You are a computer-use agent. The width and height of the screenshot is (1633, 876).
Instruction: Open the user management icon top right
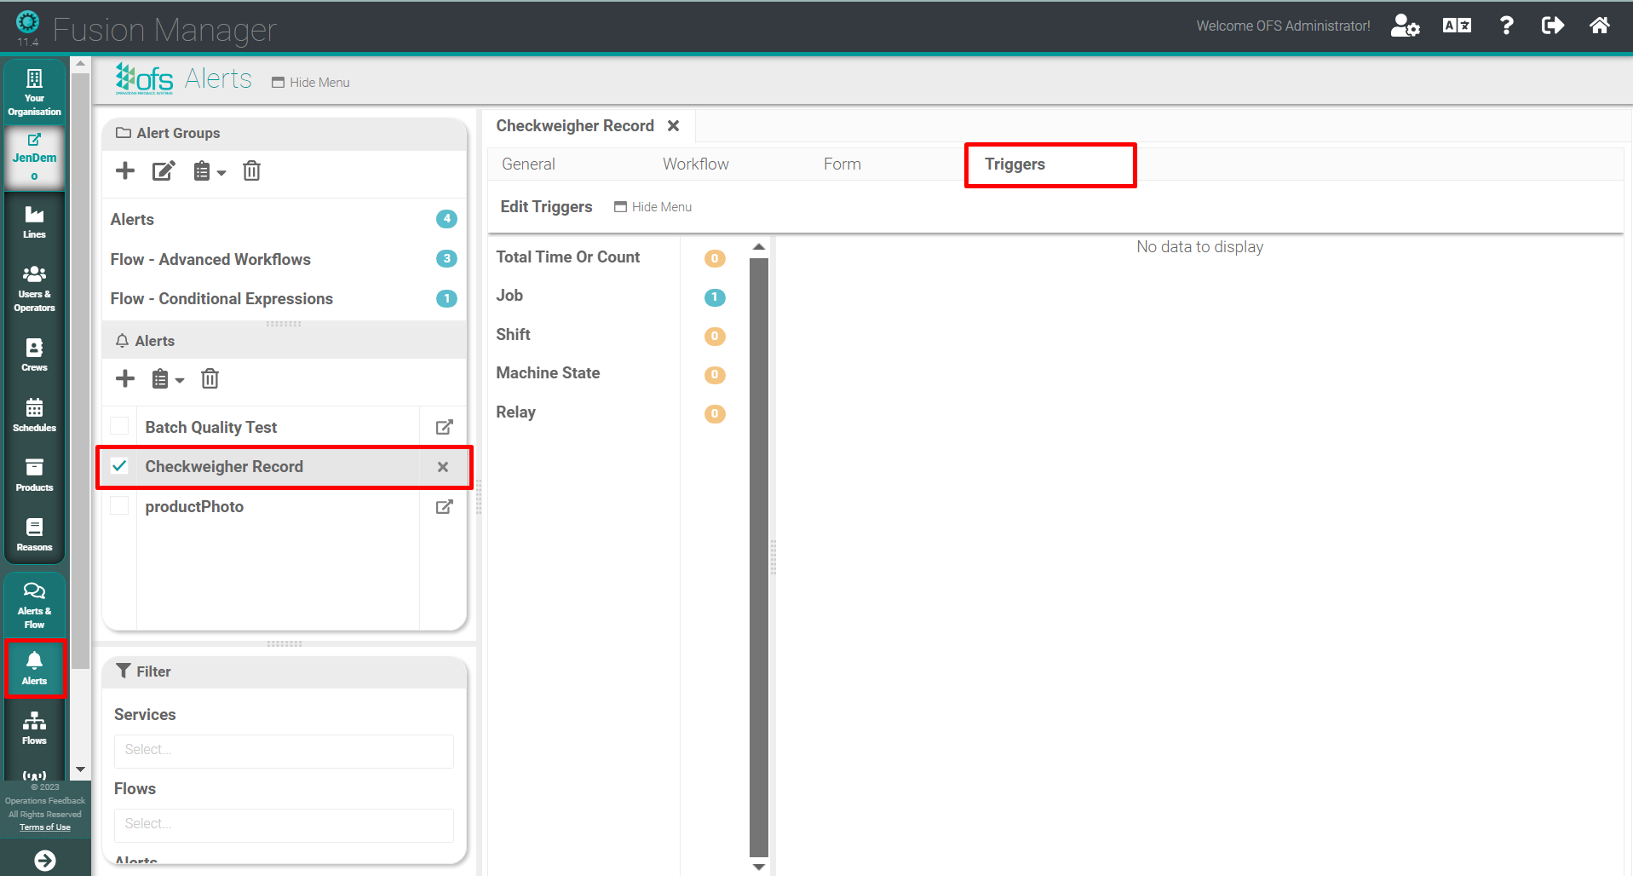click(x=1405, y=26)
